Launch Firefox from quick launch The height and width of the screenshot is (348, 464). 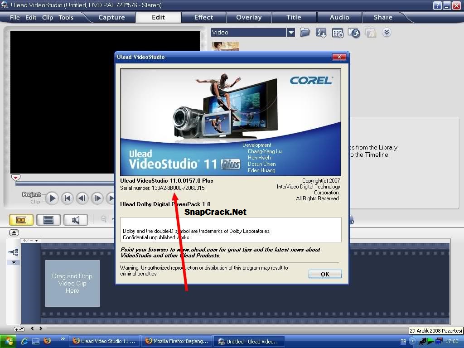click(47, 341)
